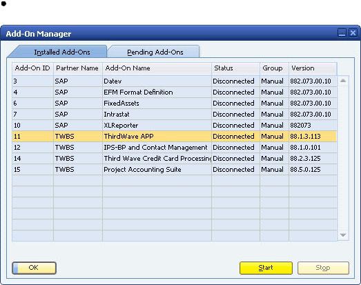Select the ThirdWave APP add-on
Image resolution: width=361 pixels, height=285 pixels.
click(x=174, y=136)
